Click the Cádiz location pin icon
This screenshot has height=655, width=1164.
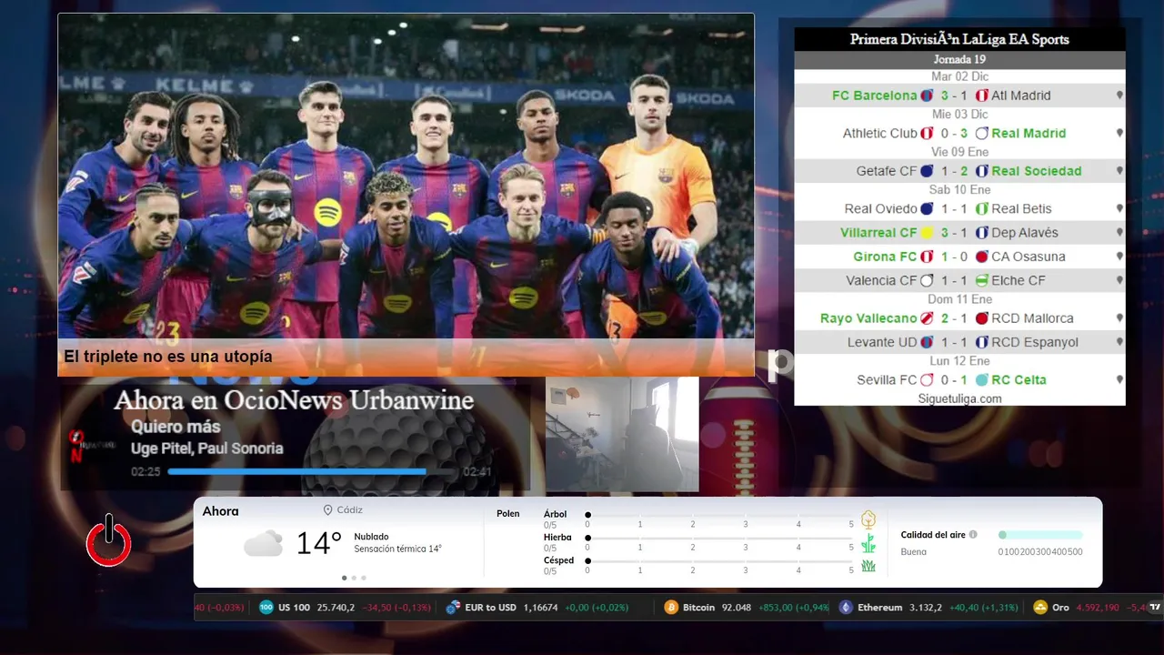[x=327, y=510]
